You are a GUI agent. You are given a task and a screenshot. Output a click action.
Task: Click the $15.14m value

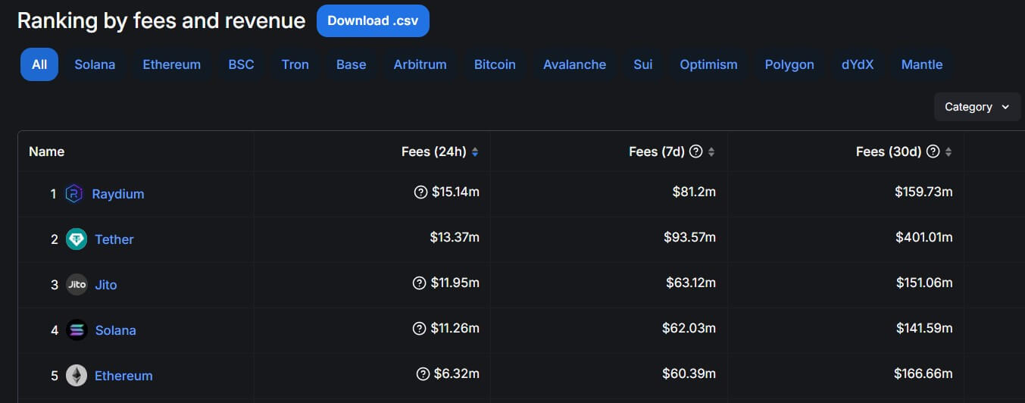pos(456,192)
